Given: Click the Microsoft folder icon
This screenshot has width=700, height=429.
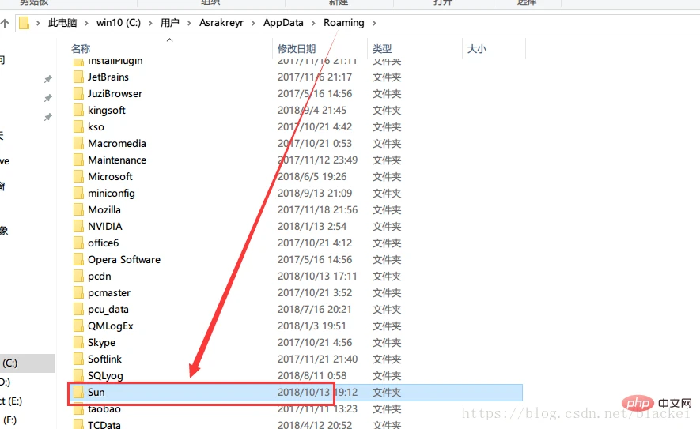Looking at the screenshot, I should 78,177.
